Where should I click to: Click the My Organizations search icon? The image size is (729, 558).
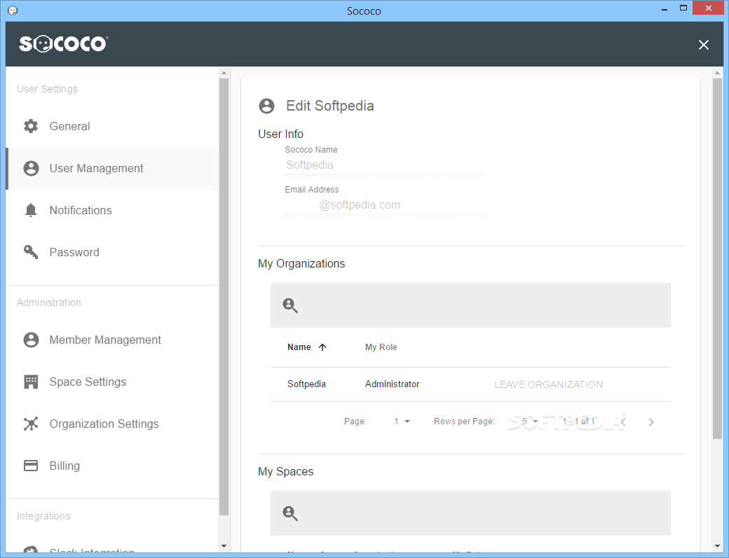[290, 305]
